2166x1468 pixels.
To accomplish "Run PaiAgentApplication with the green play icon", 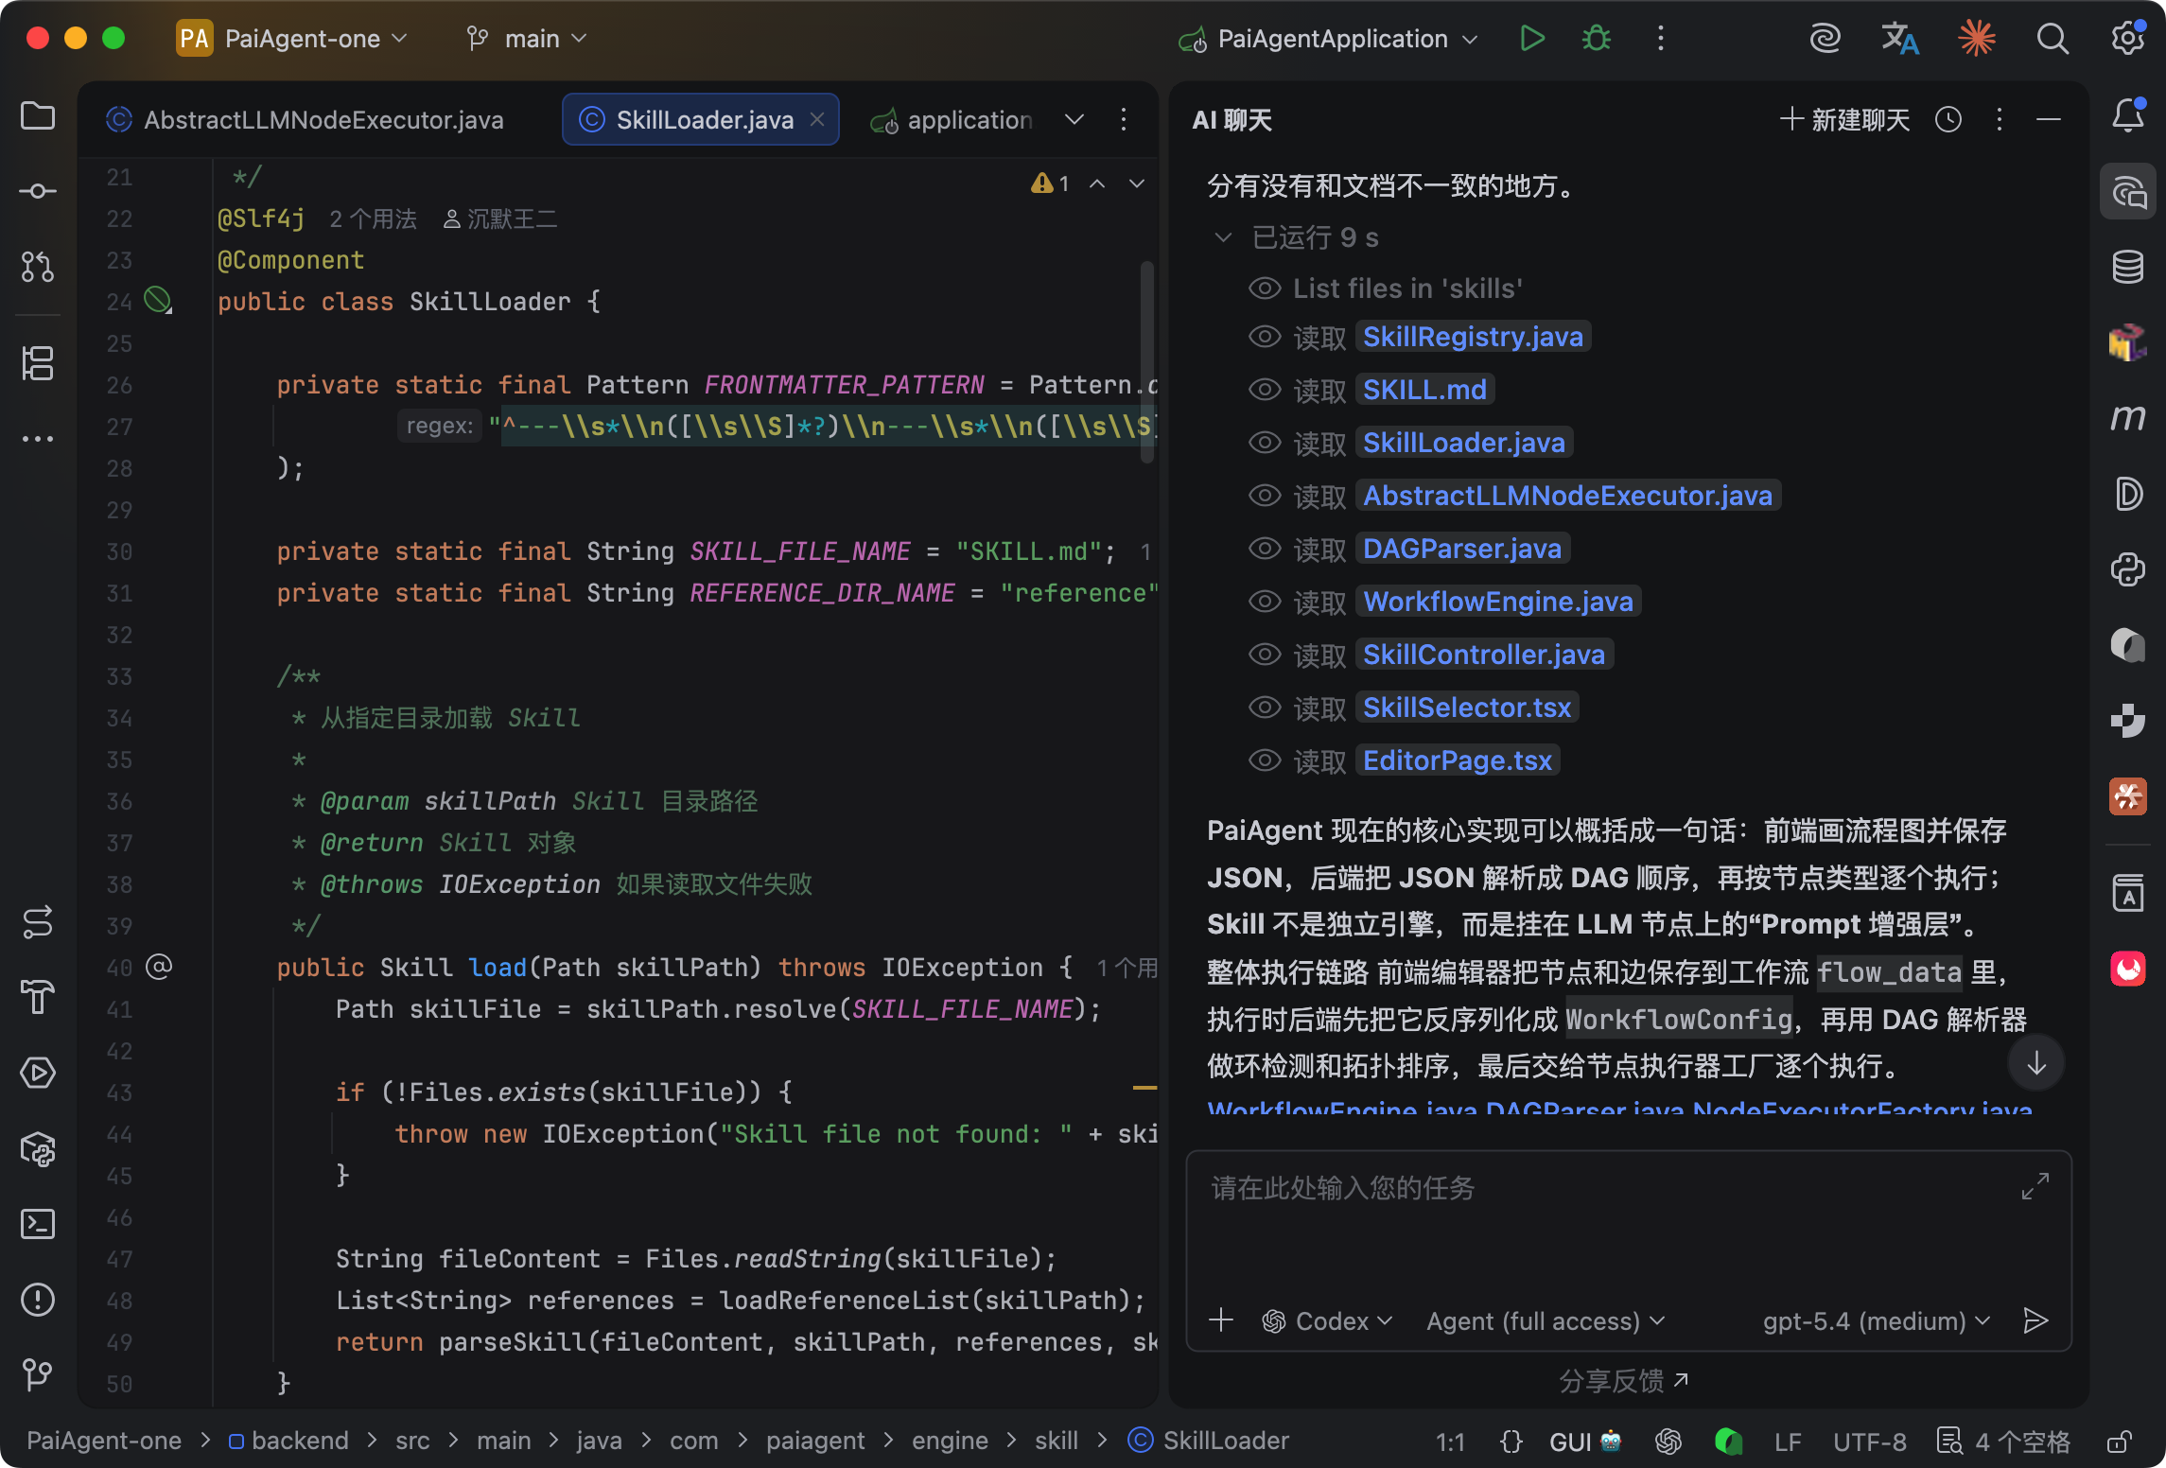I will (x=1531, y=39).
